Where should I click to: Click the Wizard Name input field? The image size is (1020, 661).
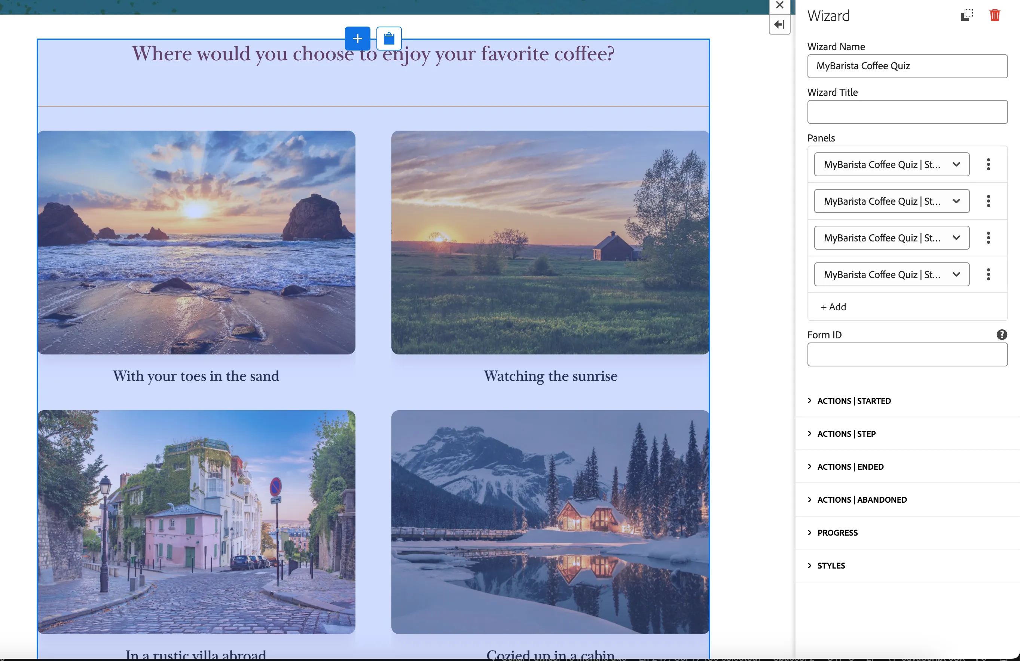(907, 67)
